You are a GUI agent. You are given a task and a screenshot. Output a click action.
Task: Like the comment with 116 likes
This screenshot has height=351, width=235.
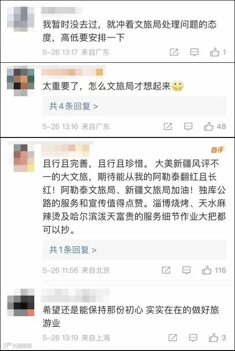(207, 270)
